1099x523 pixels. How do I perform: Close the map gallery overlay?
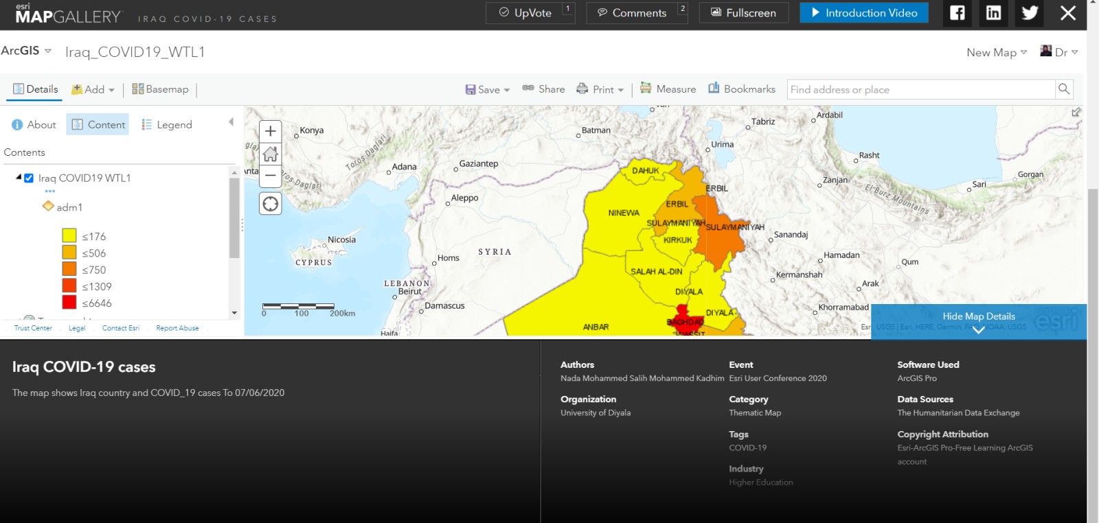point(1067,13)
